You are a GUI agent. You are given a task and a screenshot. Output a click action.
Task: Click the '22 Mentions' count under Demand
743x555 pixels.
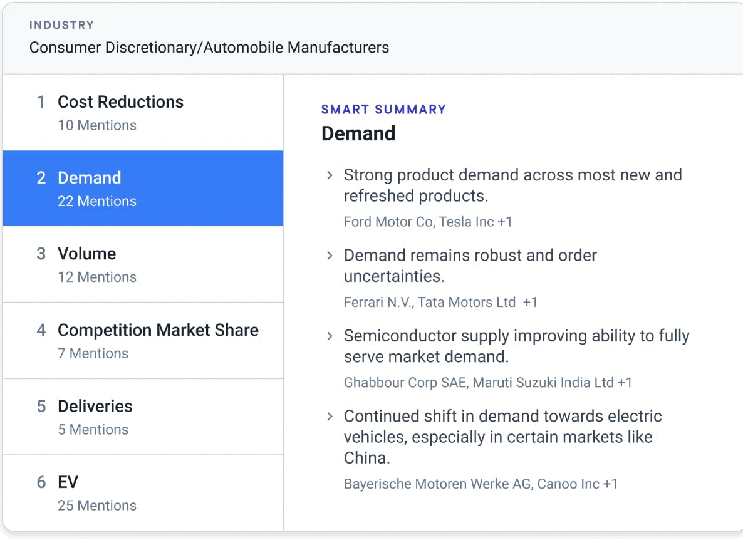97,201
